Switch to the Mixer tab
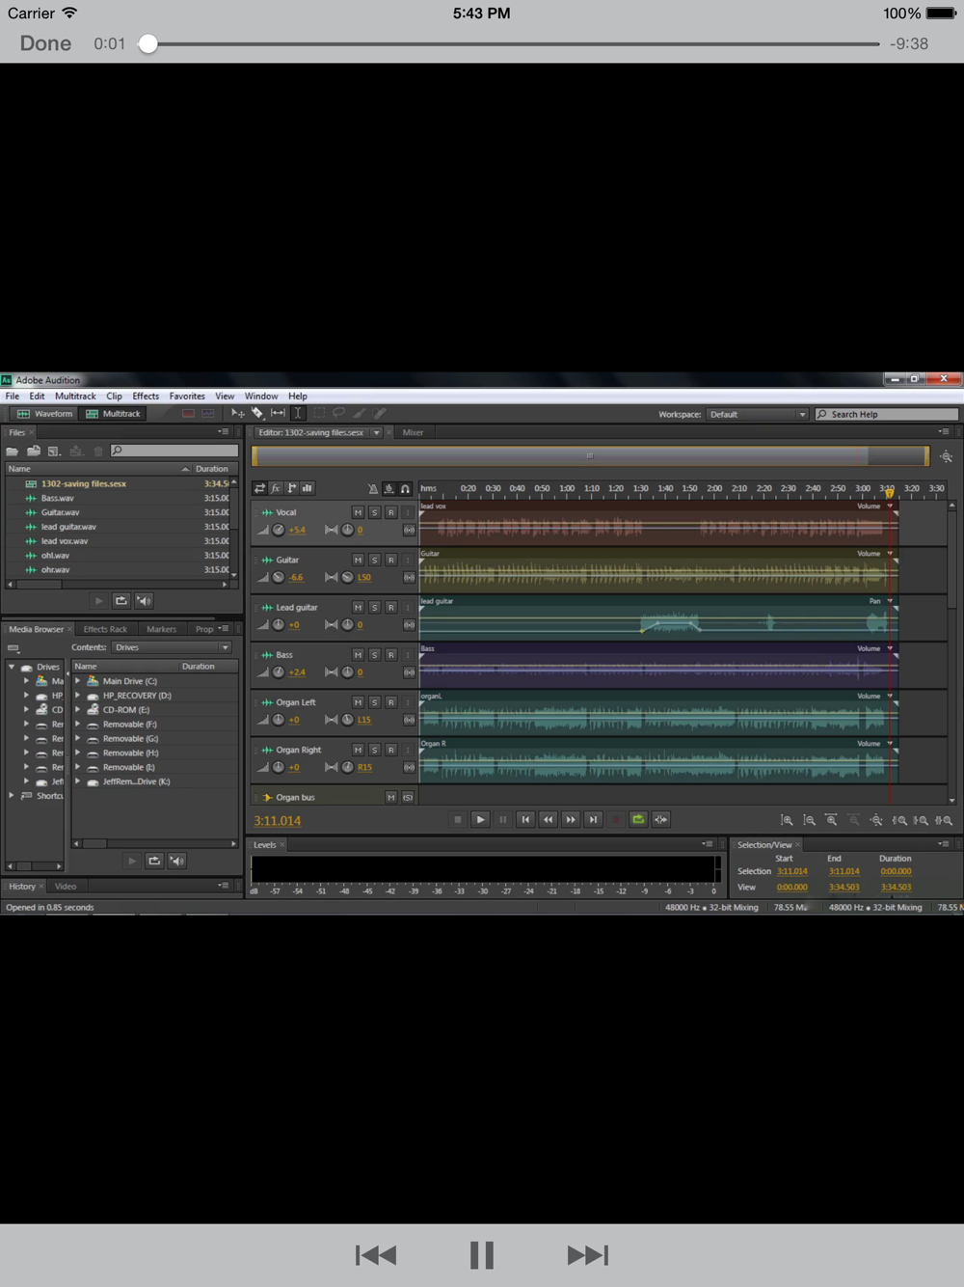The height and width of the screenshot is (1287, 964). pyautogui.click(x=413, y=433)
